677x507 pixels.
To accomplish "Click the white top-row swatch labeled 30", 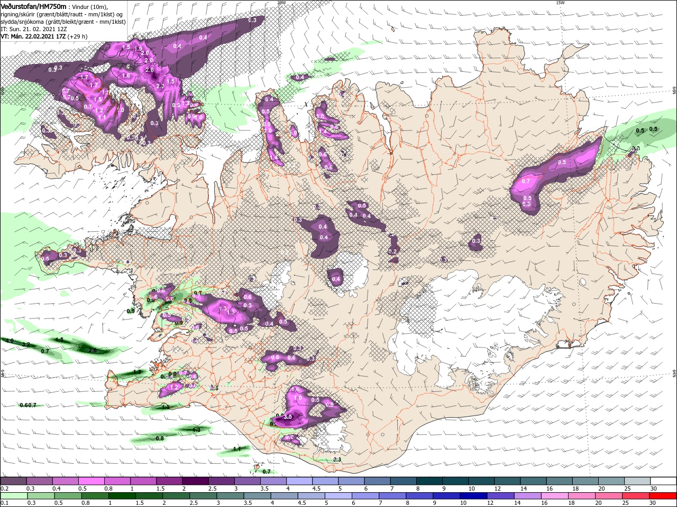I will point(663,481).
